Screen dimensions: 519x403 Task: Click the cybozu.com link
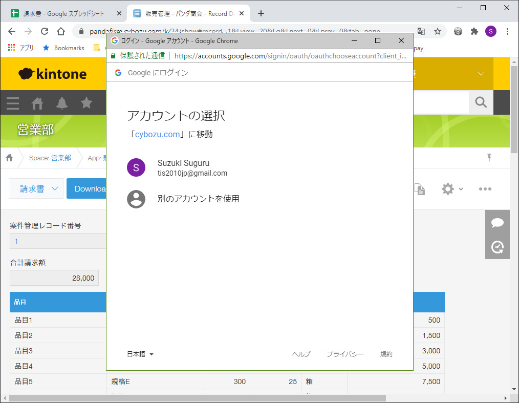click(157, 135)
